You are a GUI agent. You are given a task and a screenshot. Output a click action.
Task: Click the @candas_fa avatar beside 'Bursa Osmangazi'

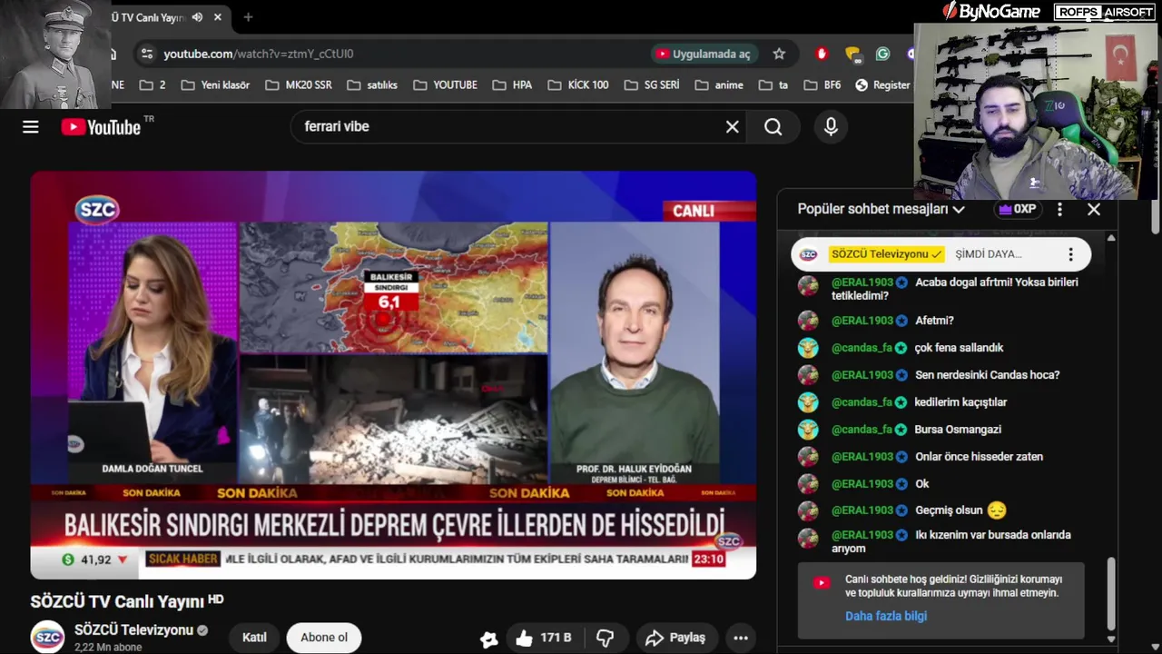808,429
